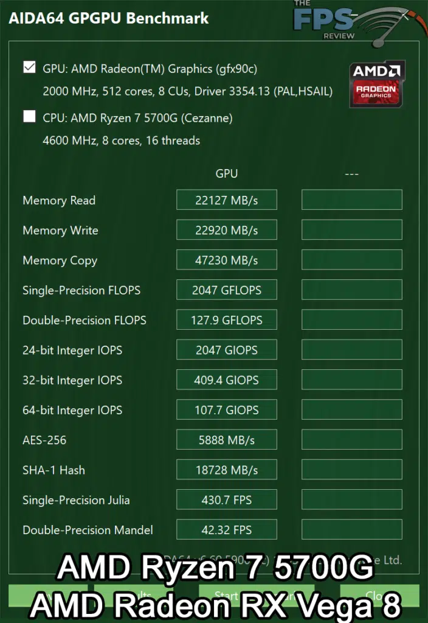
Task: Select the Memory Write result box
Action: (x=226, y=230)
